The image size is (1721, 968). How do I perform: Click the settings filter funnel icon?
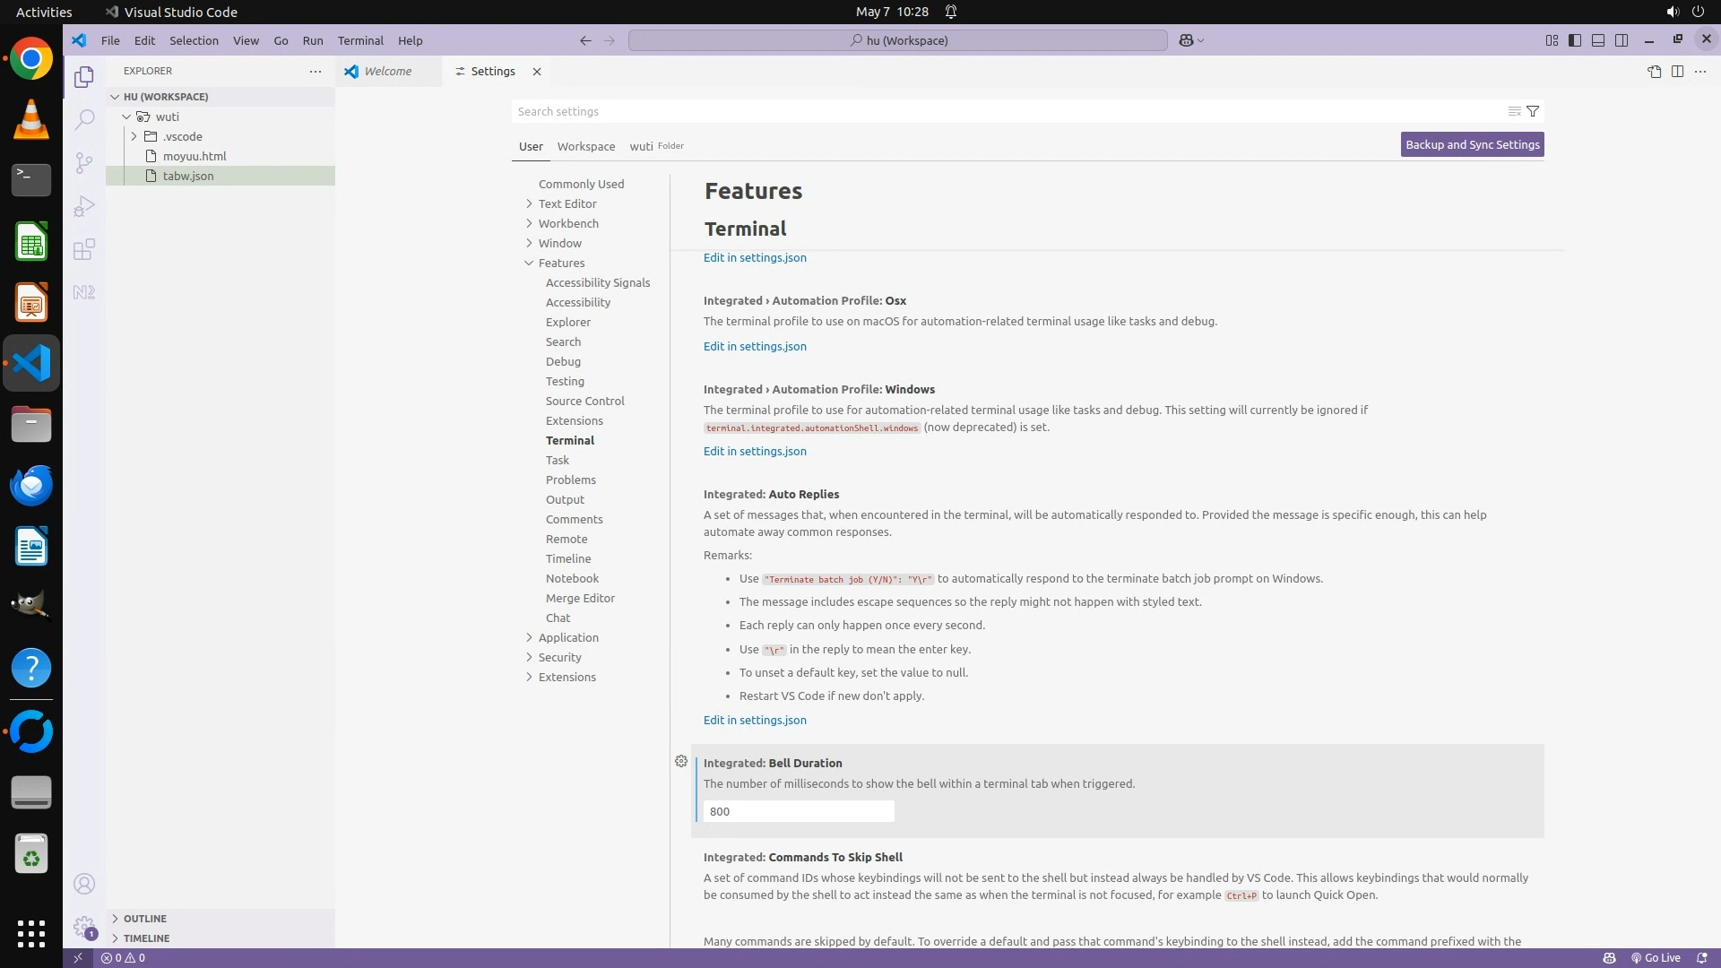tap(1533, 111)
